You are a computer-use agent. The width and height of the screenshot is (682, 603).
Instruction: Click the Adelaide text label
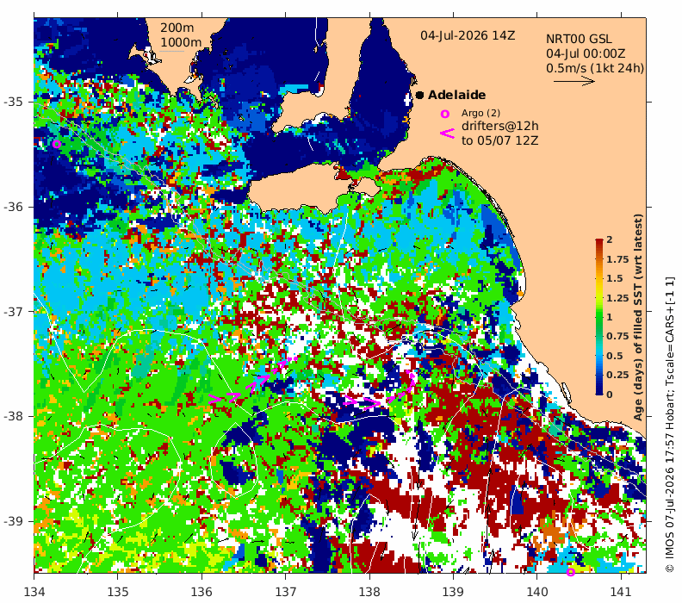(x=456, y=95)
